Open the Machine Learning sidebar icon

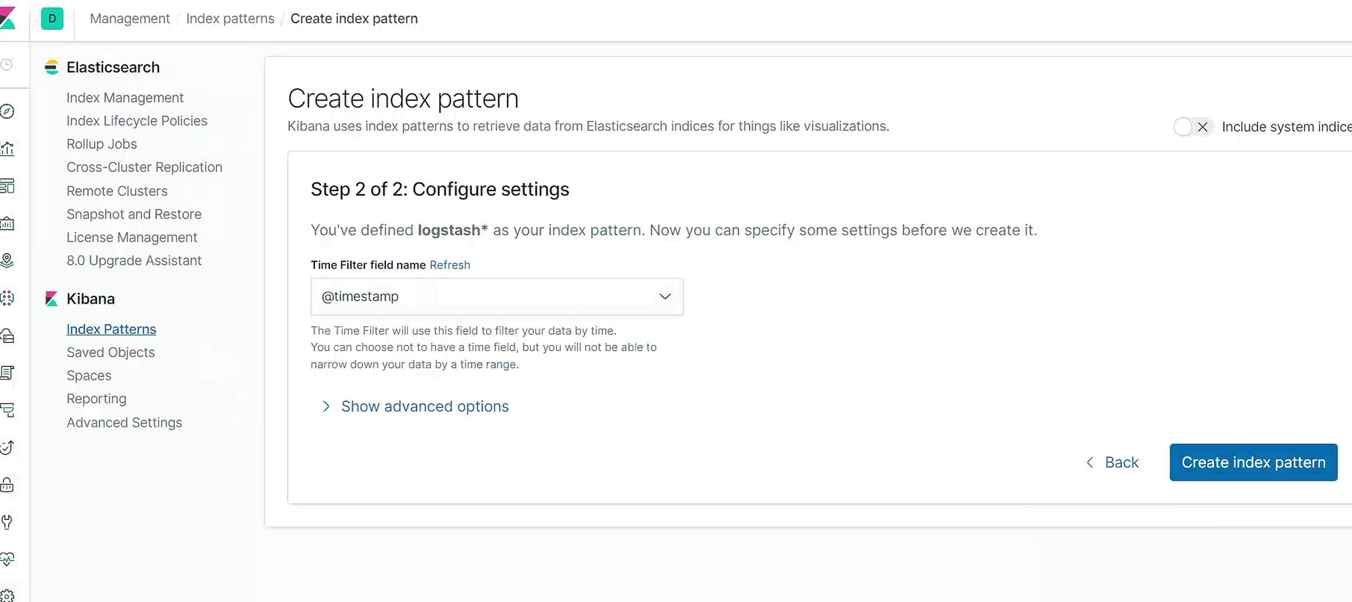coord(7,298)
